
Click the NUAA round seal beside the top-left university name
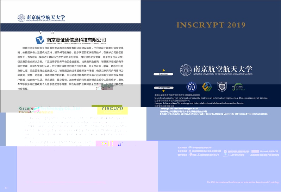coord(21,18)
